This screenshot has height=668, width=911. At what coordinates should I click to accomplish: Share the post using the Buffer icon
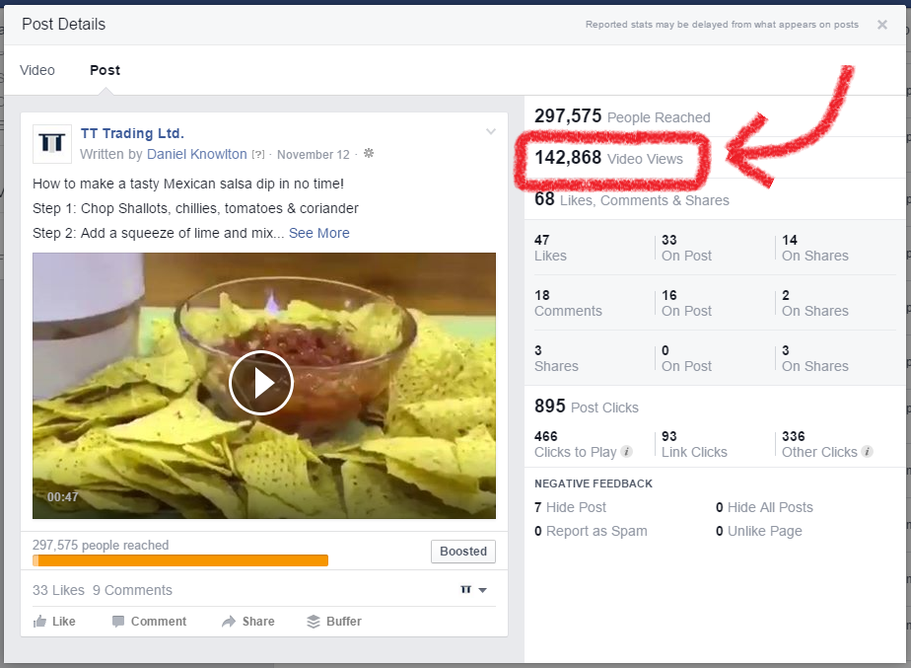click(x=312, y=622)
